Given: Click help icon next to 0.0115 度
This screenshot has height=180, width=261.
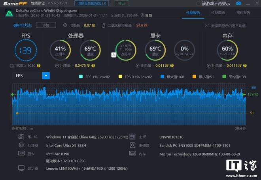Looking at the screenshot, I should click(x=245, y=66).
